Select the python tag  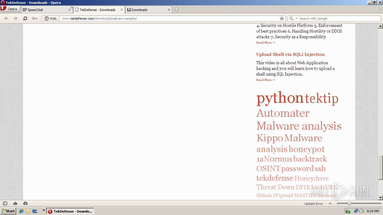tap(280, 98)
